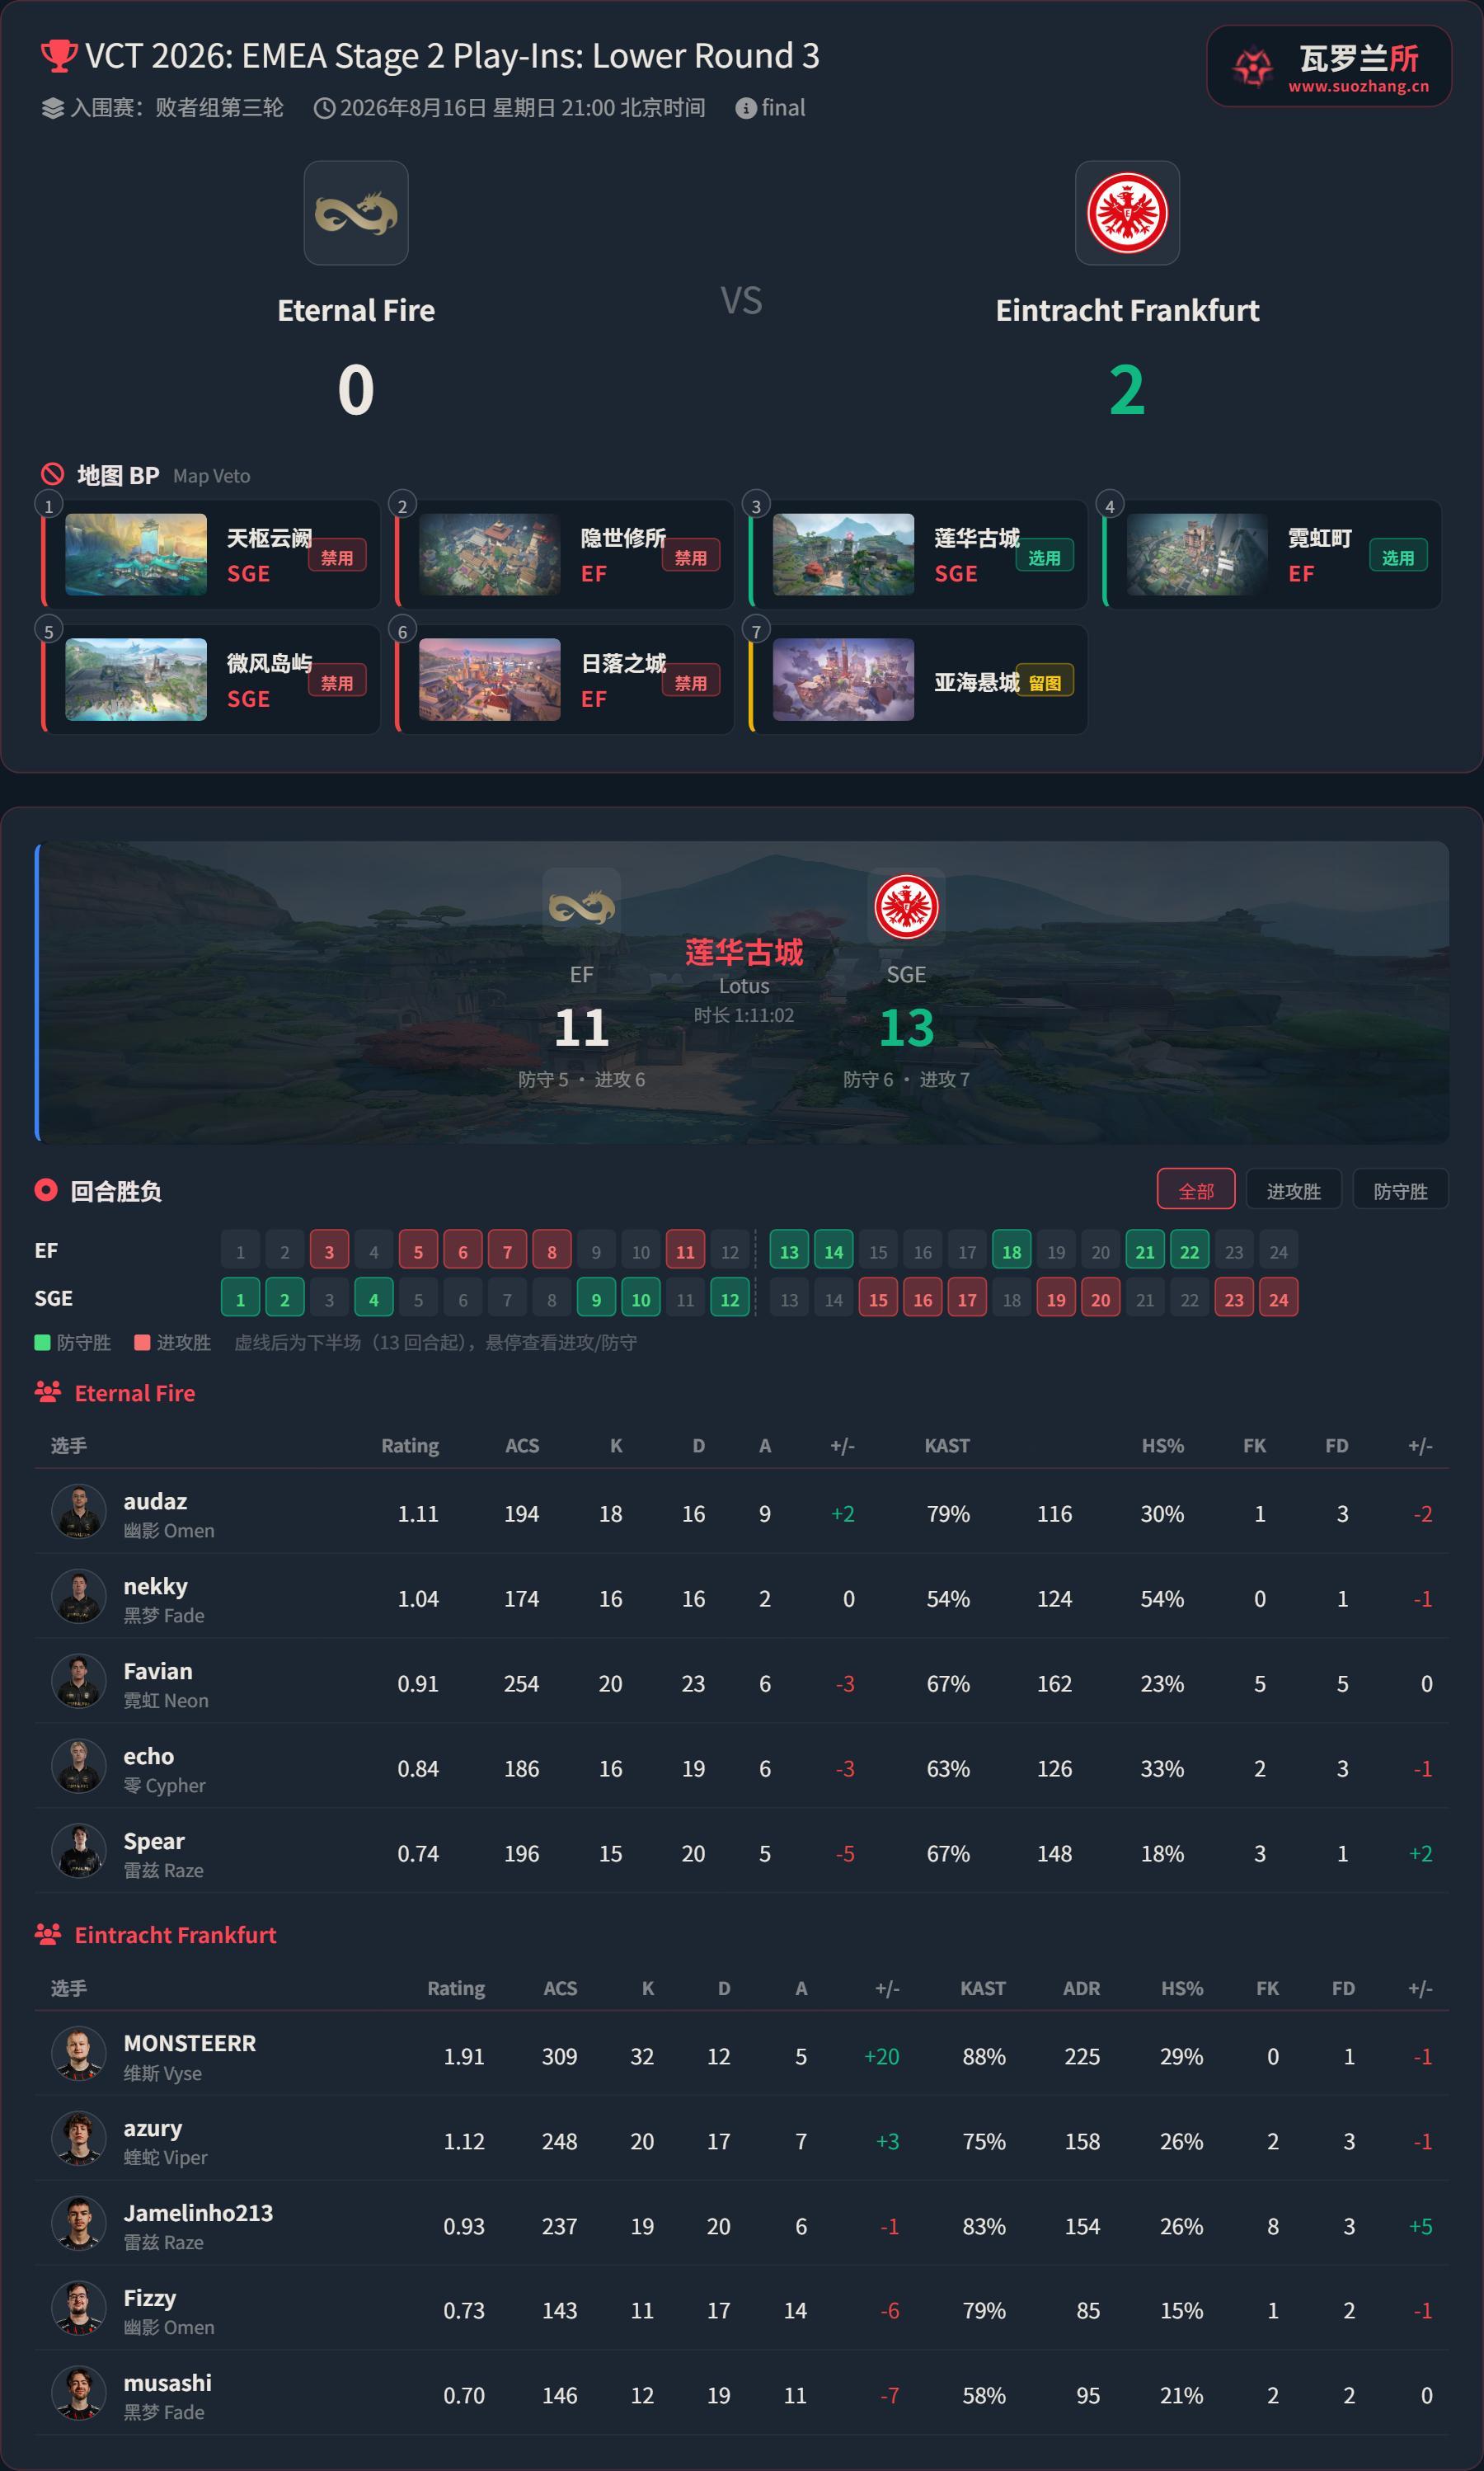Click the group icon beside the Eintracht Frankfurt roster heading
The height and width of the screenshot is (2471, 1484).
click(48, 1934)
